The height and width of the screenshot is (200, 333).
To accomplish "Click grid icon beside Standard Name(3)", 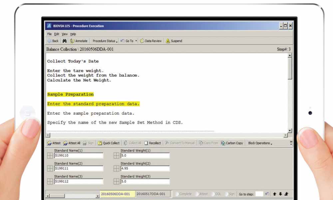I will [x=50, y=182].
